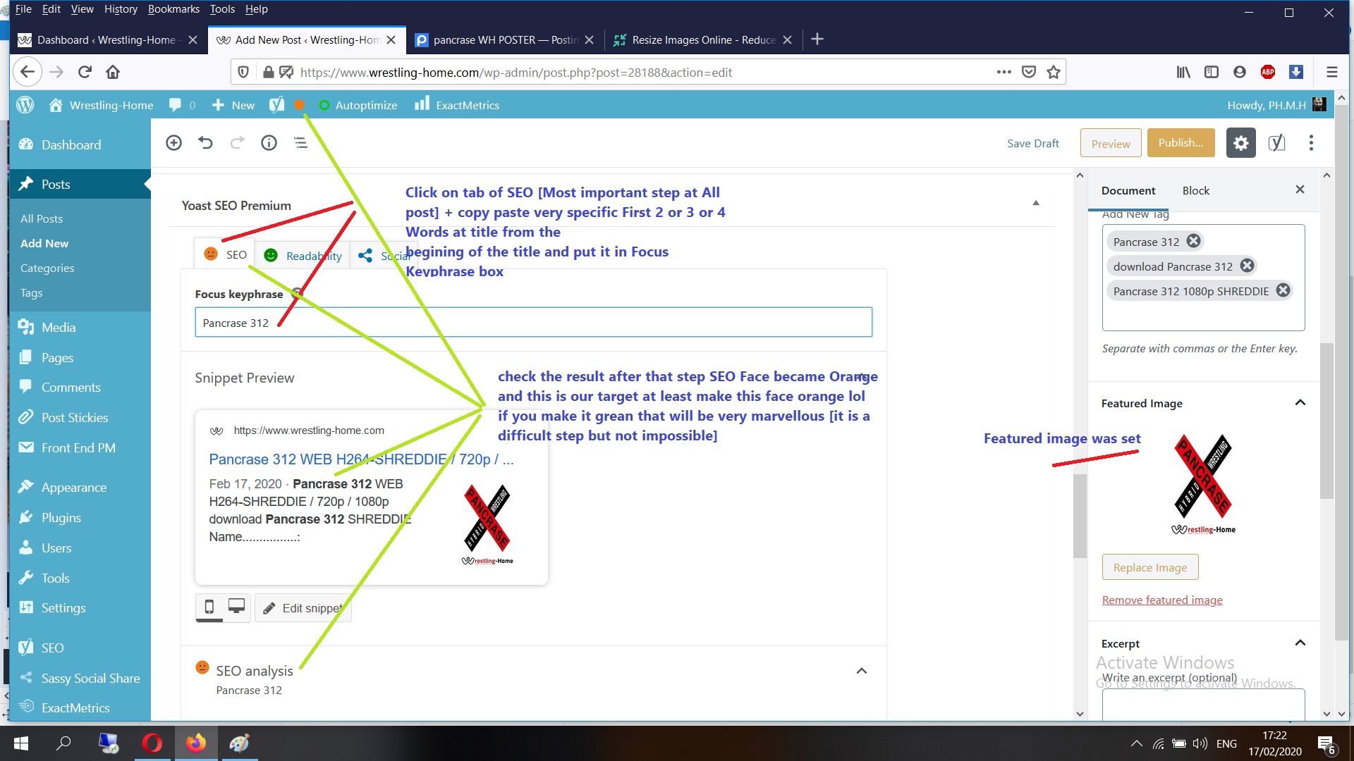1354x761 pixels.
Task: Click the Publish button
Action: coord(1181,143)
